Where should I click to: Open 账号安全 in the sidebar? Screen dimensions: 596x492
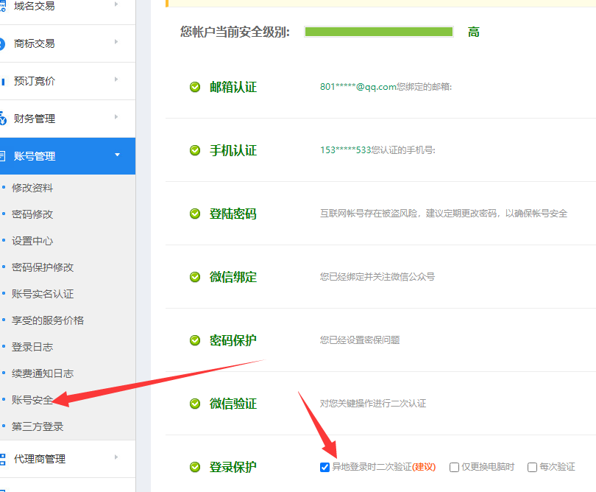[x=32, y=400]
